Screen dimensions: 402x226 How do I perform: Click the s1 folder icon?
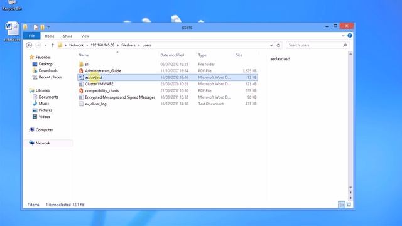pyautogui.click(x=81, y=64)
